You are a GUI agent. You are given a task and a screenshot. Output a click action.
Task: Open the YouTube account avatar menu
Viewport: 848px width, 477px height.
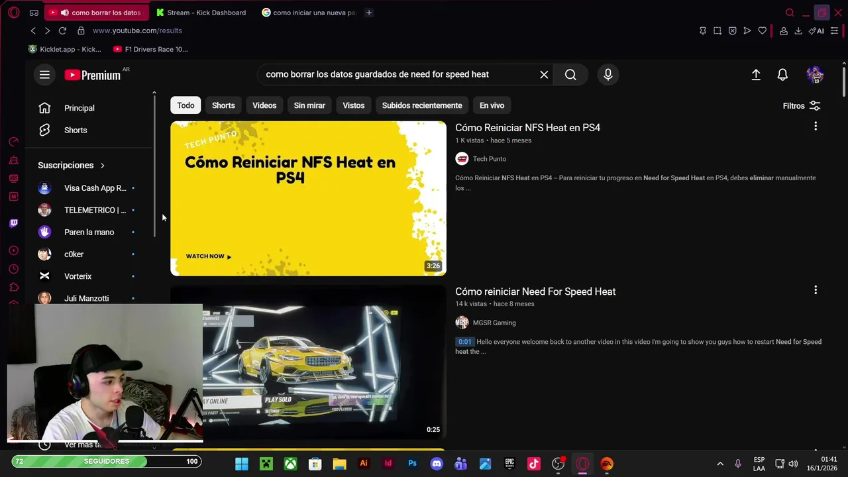point(815,75)
